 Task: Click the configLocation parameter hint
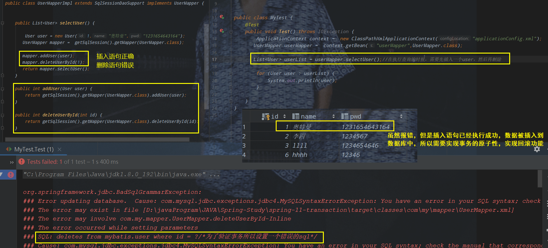(x=455, y=39)
